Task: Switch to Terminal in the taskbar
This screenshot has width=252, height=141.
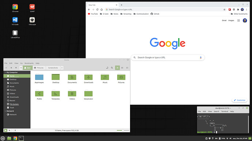Action: click(x=21, y=138)
